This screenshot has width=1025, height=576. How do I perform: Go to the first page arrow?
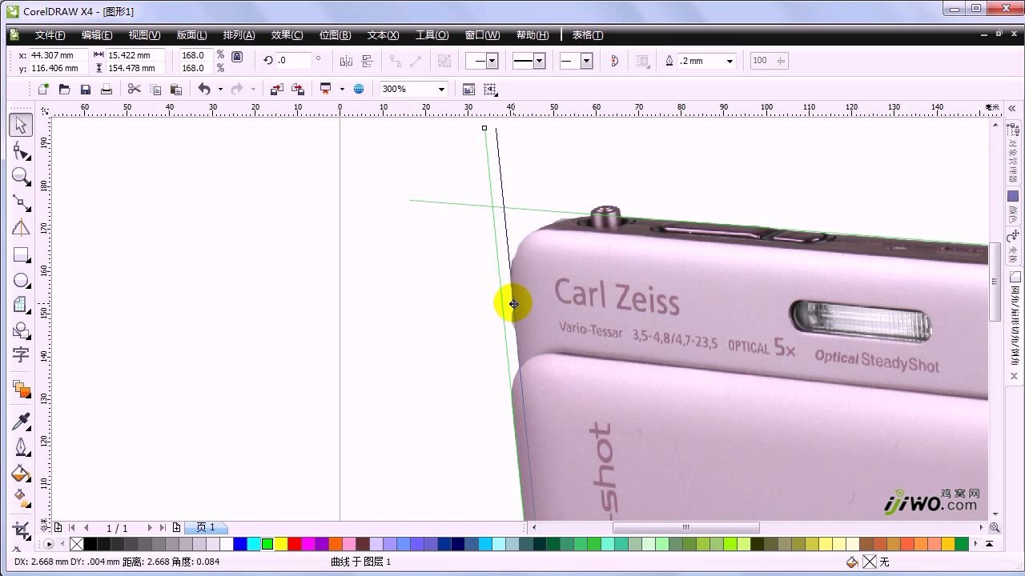pos(72,528)
